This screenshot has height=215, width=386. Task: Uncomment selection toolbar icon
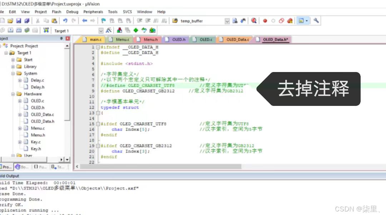click(164, 21)
